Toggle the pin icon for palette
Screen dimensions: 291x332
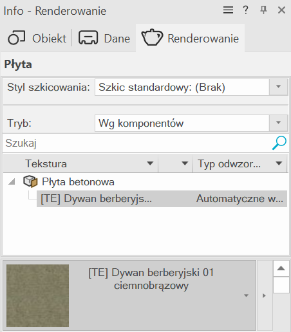click(x=263, y=10)
